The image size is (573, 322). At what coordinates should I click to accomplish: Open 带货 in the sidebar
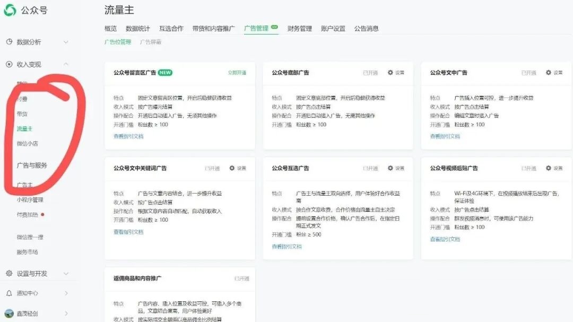coord(22,114)
